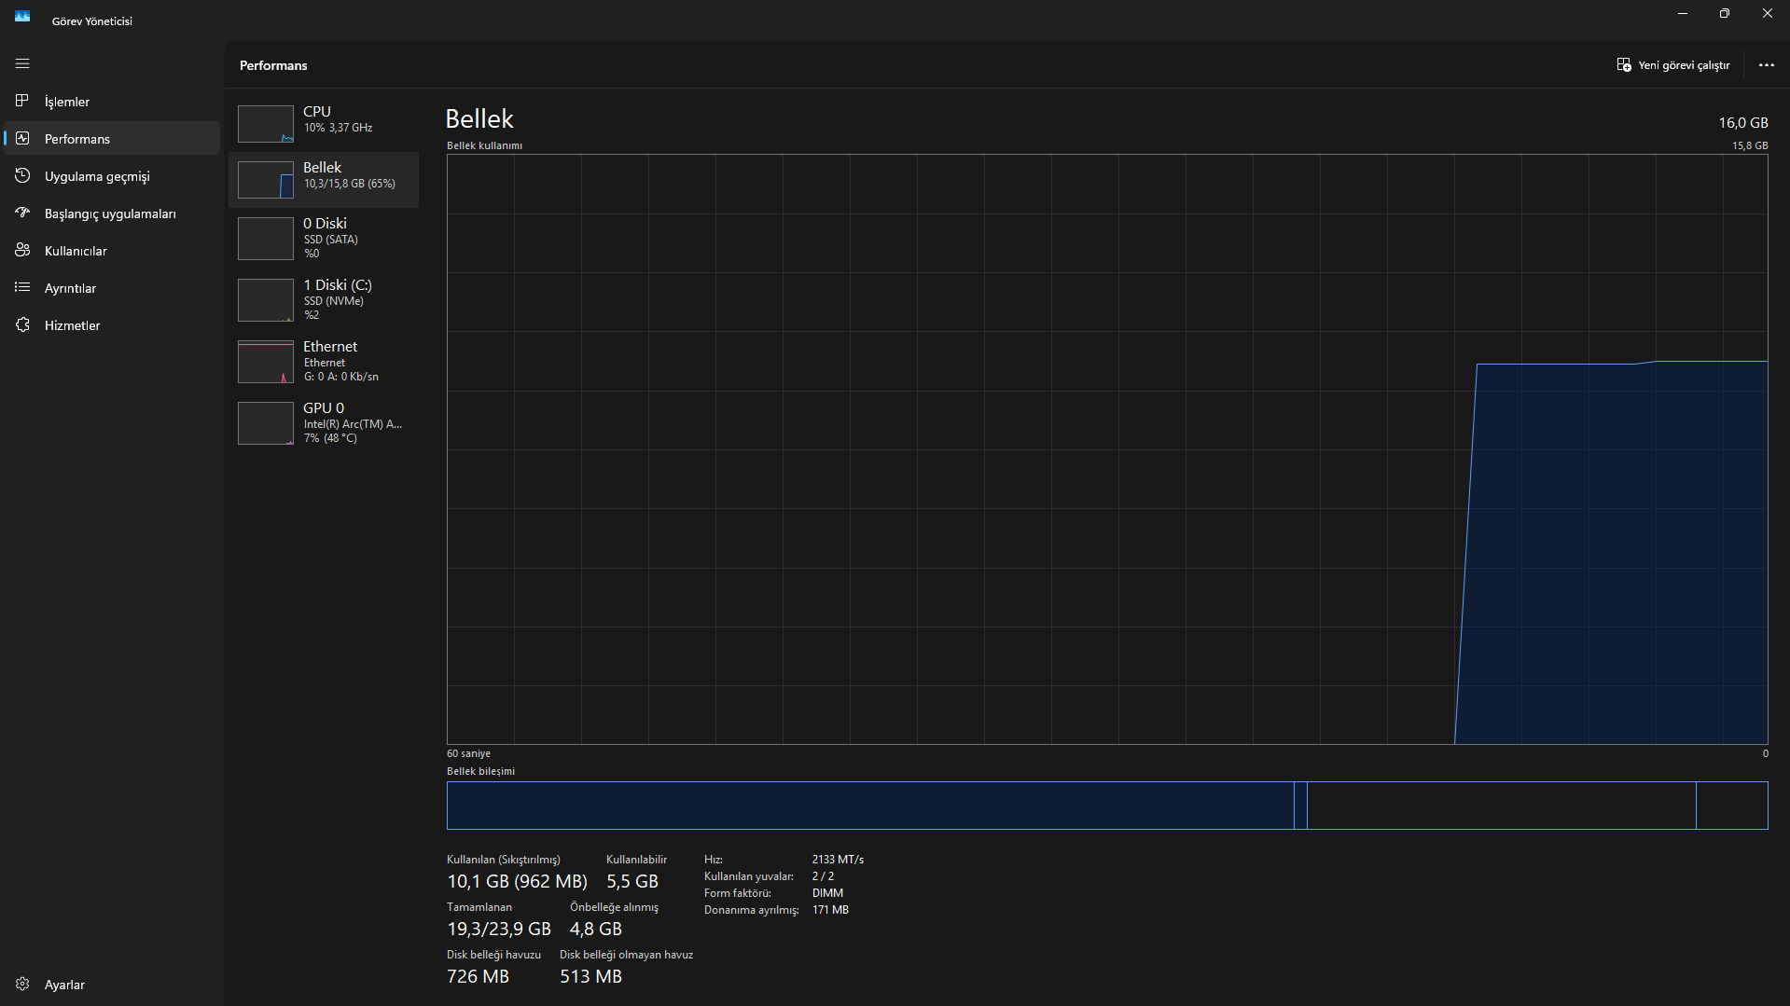Toggle the hamburger navigation menu
The image size is (1790, 1006).
[22, 63]
